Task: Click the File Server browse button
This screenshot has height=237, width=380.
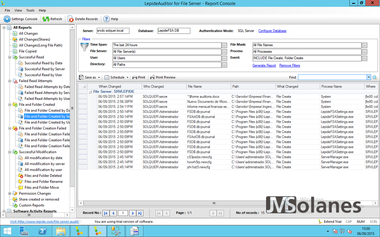Action: pyautogui.click(x=225, y=52)
